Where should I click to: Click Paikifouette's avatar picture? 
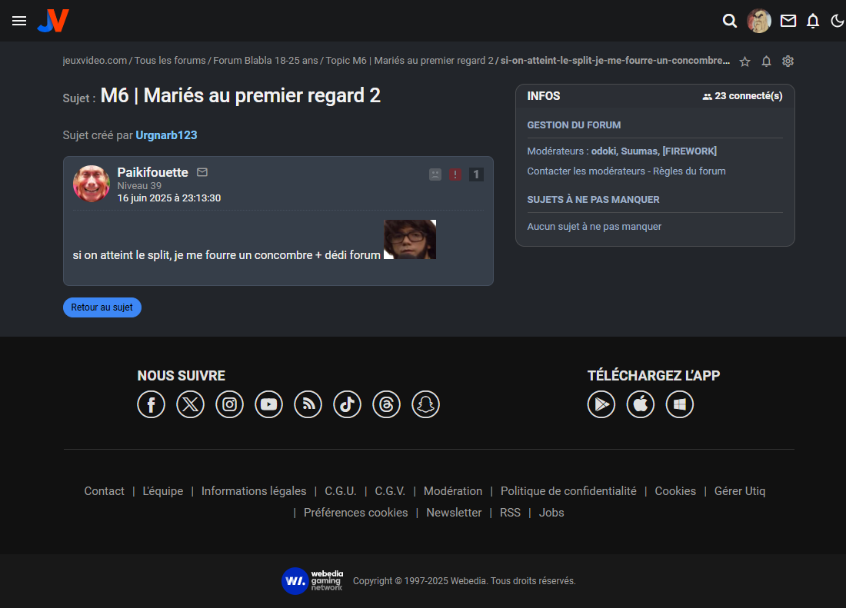pos(92,184)
